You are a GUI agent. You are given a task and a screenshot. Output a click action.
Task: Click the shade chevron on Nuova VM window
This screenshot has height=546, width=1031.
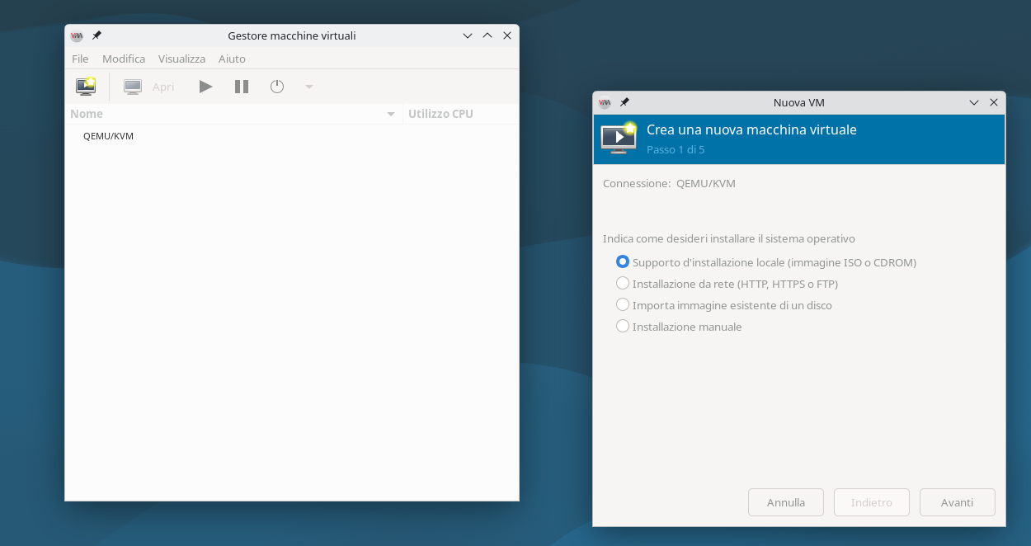(x=974, y=102)
